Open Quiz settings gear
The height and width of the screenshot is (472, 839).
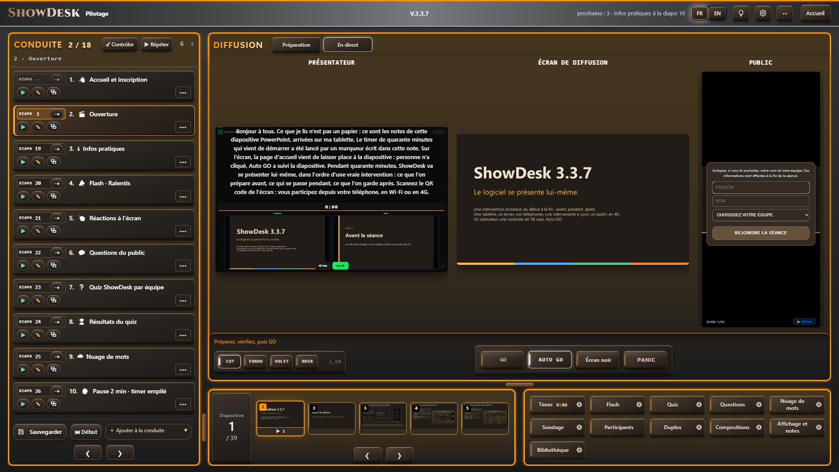pos(699,405)
